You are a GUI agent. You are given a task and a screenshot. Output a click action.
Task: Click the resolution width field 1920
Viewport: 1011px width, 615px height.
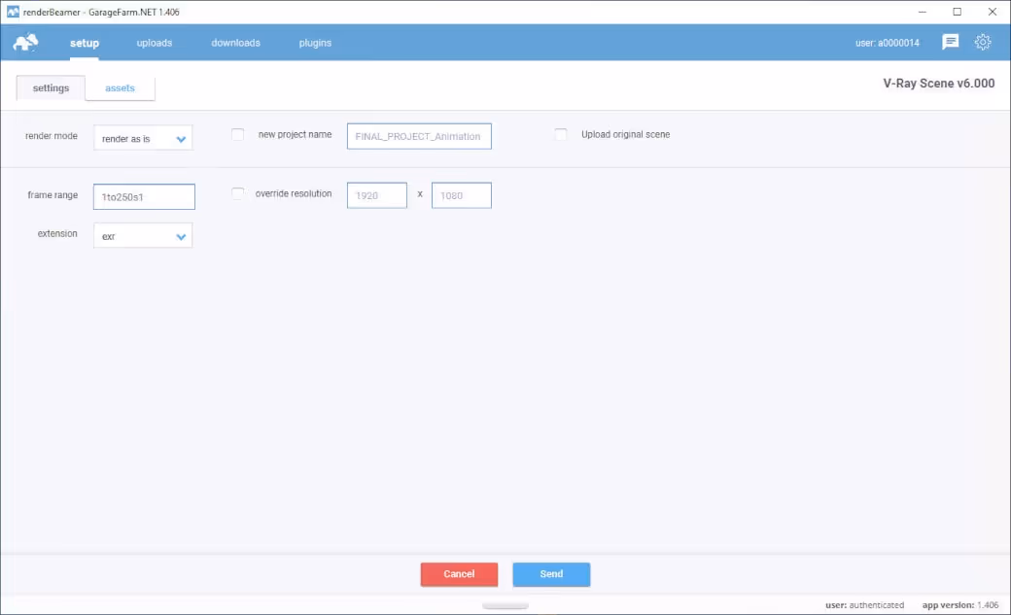pyautogui.click(x=377, y=195)
